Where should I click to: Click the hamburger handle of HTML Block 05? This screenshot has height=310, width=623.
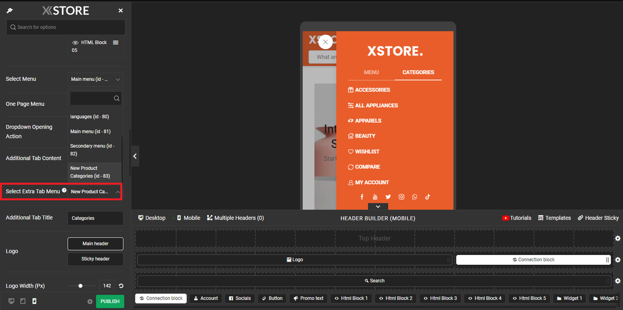[115, 43]
